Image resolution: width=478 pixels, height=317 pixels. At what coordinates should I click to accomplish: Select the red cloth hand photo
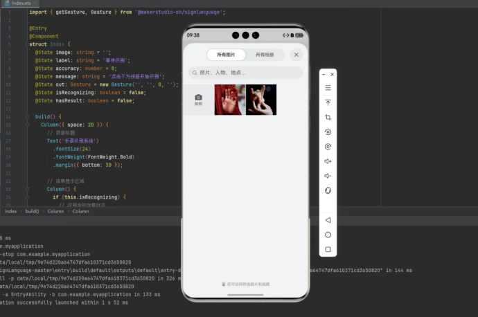click(230, 100)
